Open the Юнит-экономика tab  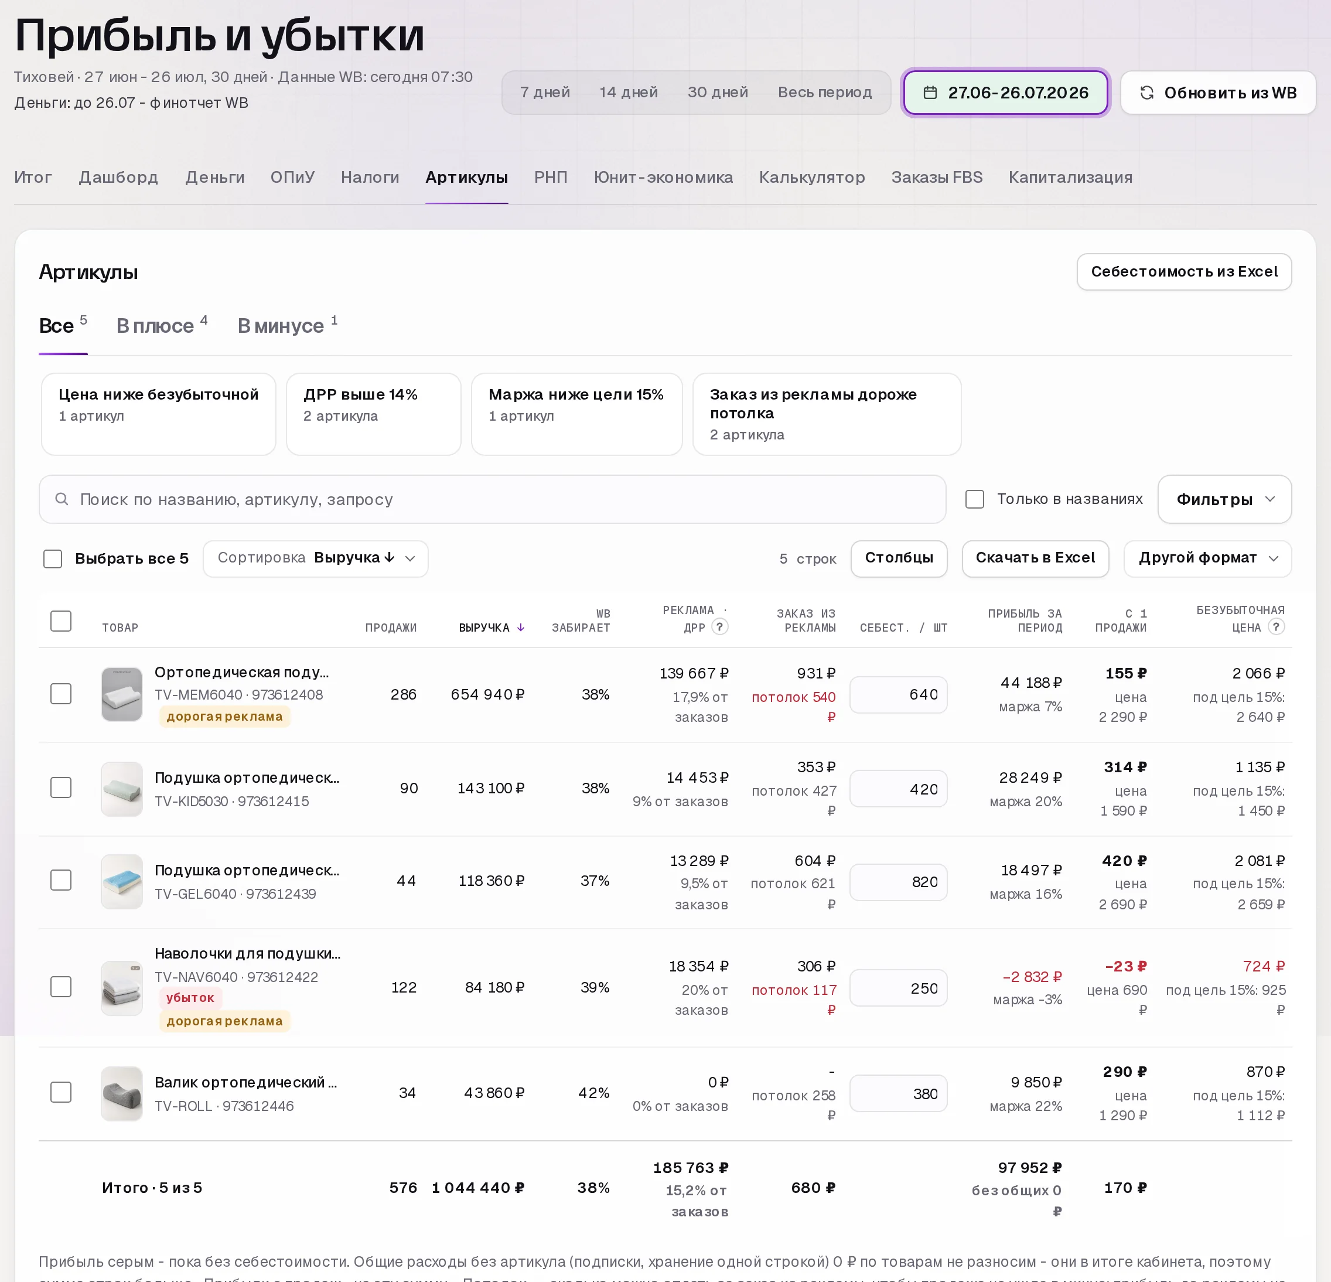(x=663, y=177)
